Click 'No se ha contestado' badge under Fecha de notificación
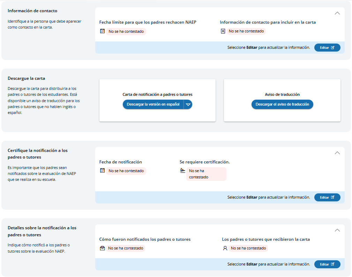The width and height of the screenshot is (352, 277). [x=126, y=171]
